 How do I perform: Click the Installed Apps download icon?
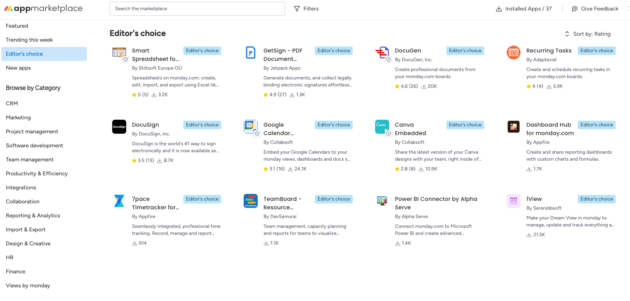point(499,9)
